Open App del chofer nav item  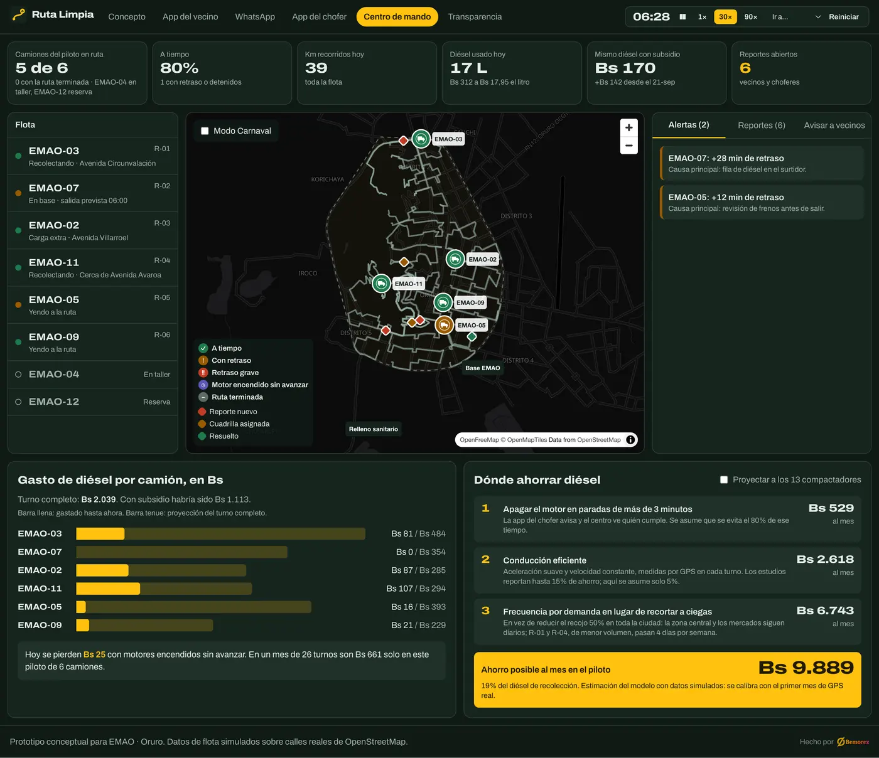[319, 17]
